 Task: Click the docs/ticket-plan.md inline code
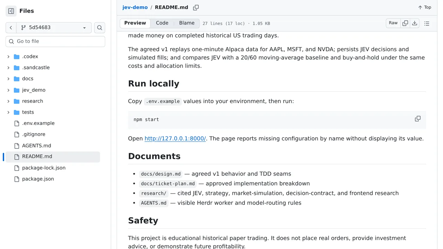(x=168, y=184)
